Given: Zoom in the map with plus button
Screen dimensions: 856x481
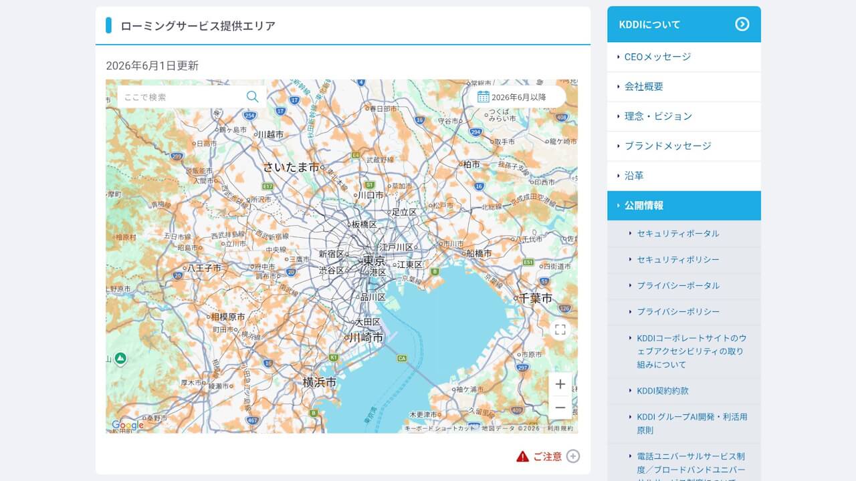Looking at the screenshot, I should pos(560,384).
